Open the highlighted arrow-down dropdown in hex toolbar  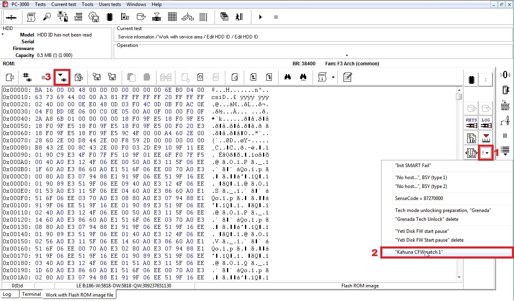(x=62, y=77)
